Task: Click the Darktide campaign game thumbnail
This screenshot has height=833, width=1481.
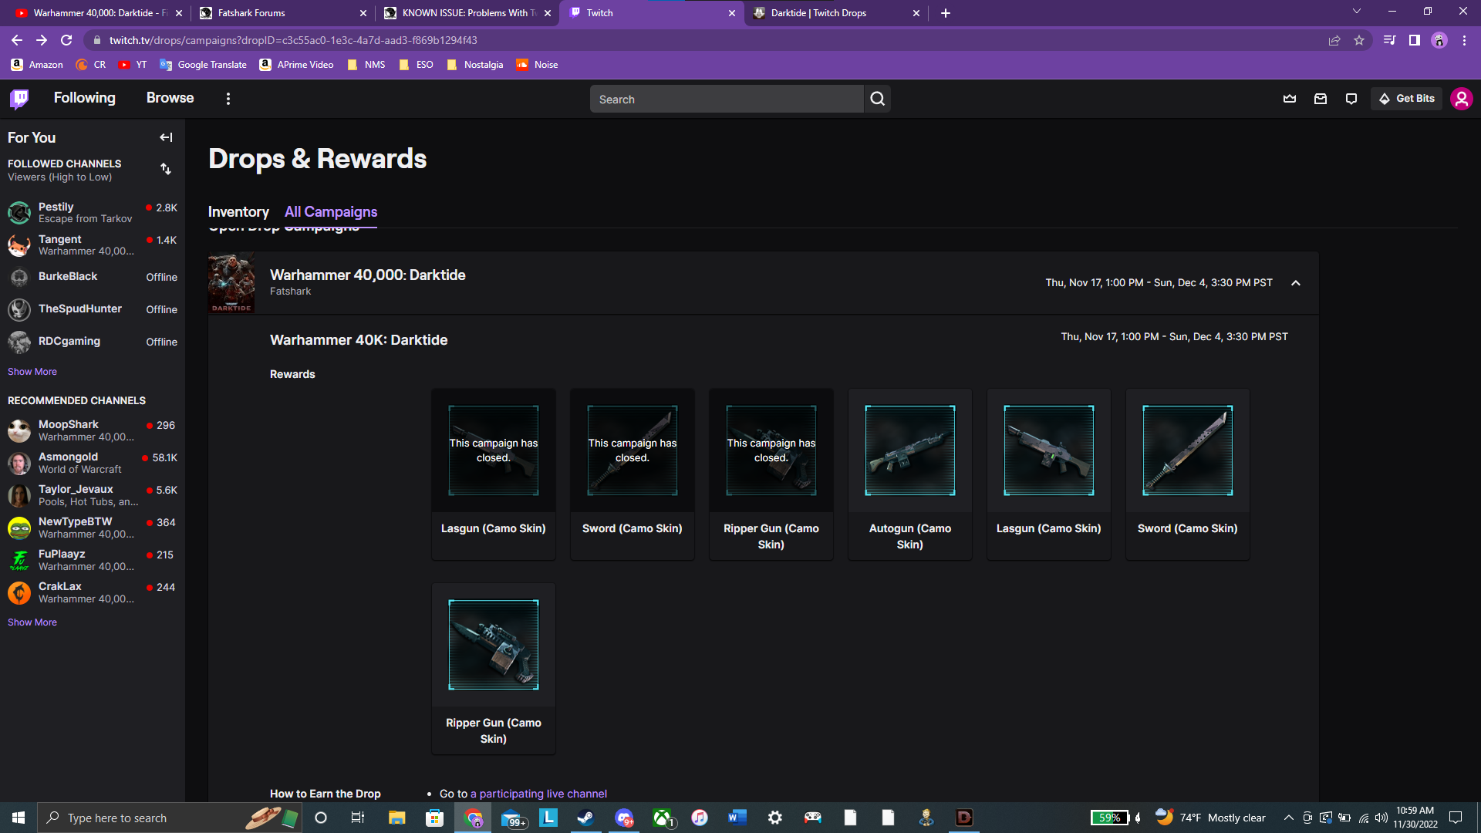Action: 231,283
